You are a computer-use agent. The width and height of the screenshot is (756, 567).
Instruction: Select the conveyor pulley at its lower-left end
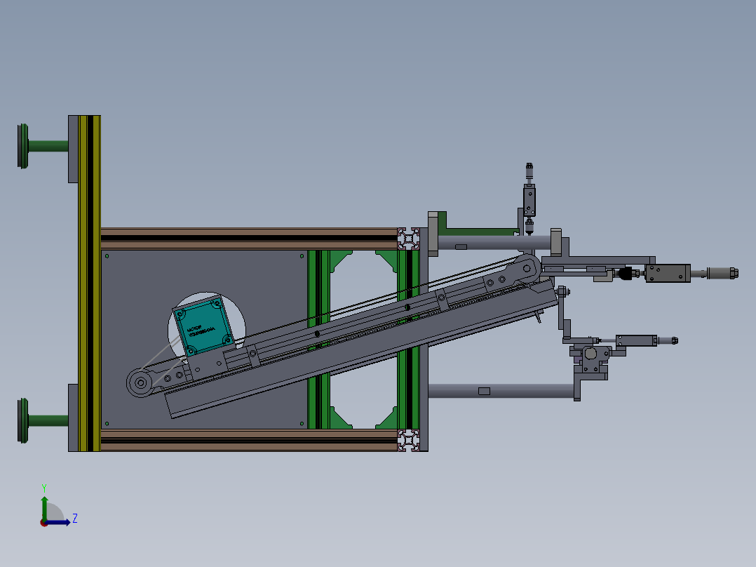point(140,383)
